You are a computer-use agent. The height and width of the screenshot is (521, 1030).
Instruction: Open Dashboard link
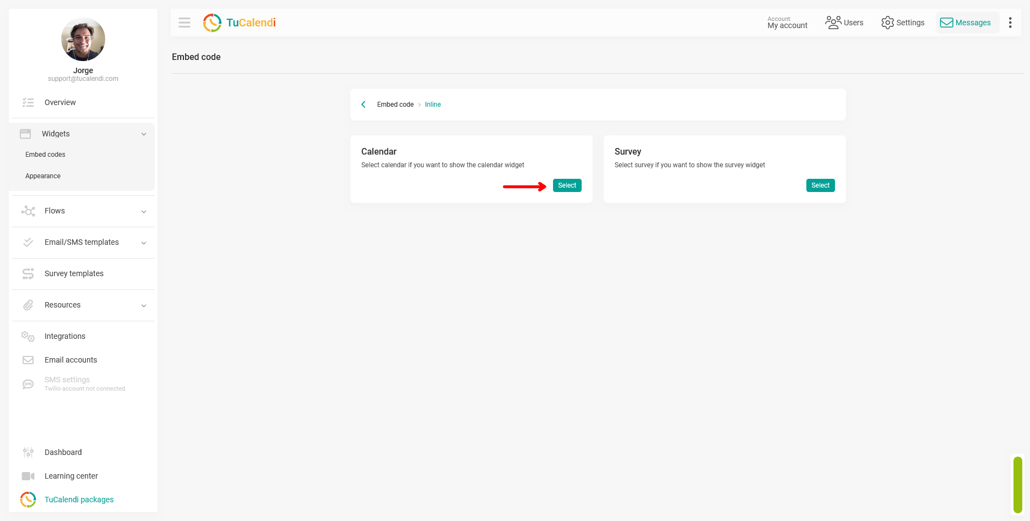[x=63, y=452]
